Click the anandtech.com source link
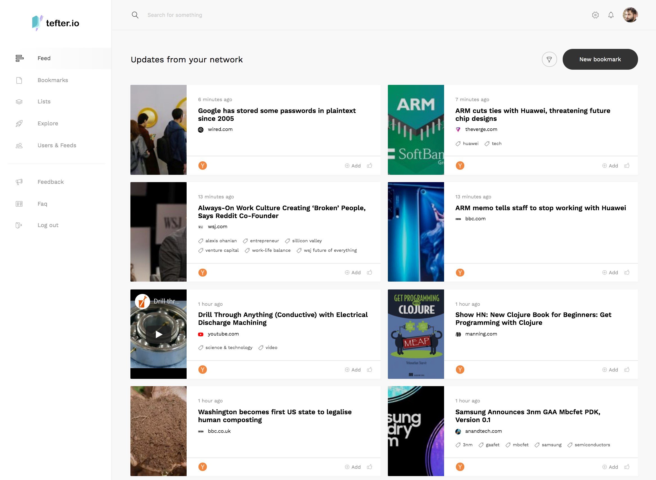Viewport: 656px width, 480px height. pos(479,431)
